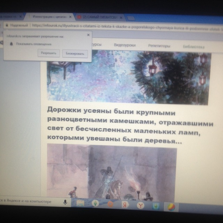
Task: Open a new browser tab
Action: (131, 18)
